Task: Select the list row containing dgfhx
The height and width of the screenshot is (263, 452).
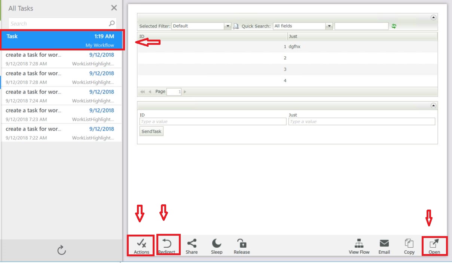Action: pyautogui.click(x=287, y=47)
